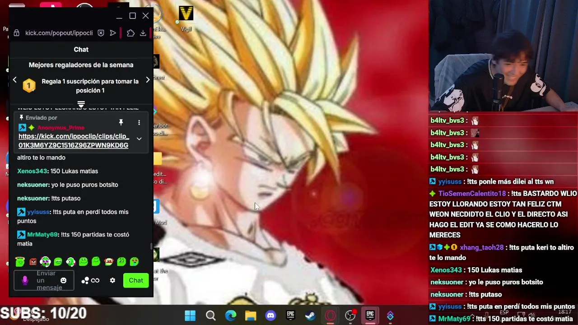The width and height of the screenshot is (578, 325).
Task: Open the emoji picker smiley icon
Action: tap(63, 280)
